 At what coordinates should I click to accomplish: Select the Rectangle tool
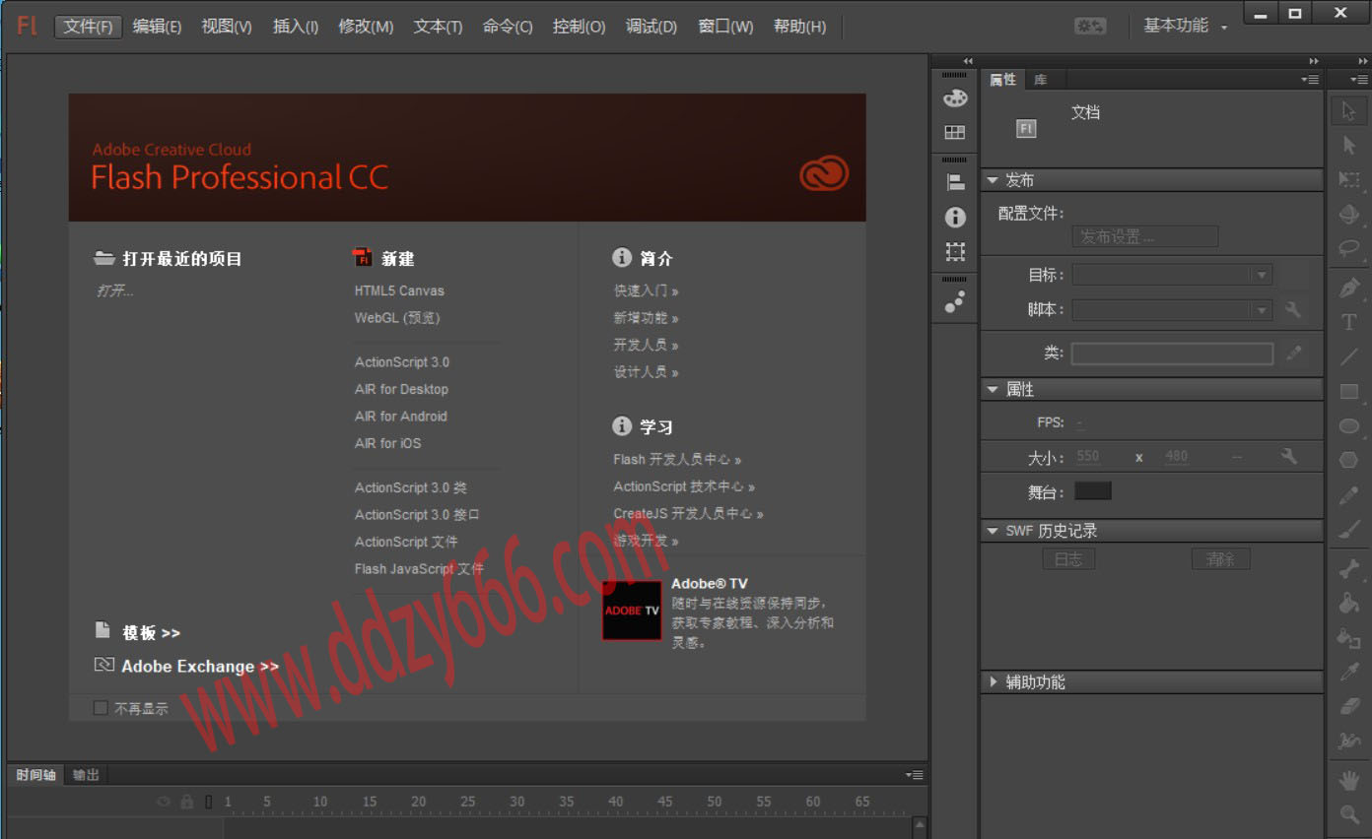click(1348, 391)
